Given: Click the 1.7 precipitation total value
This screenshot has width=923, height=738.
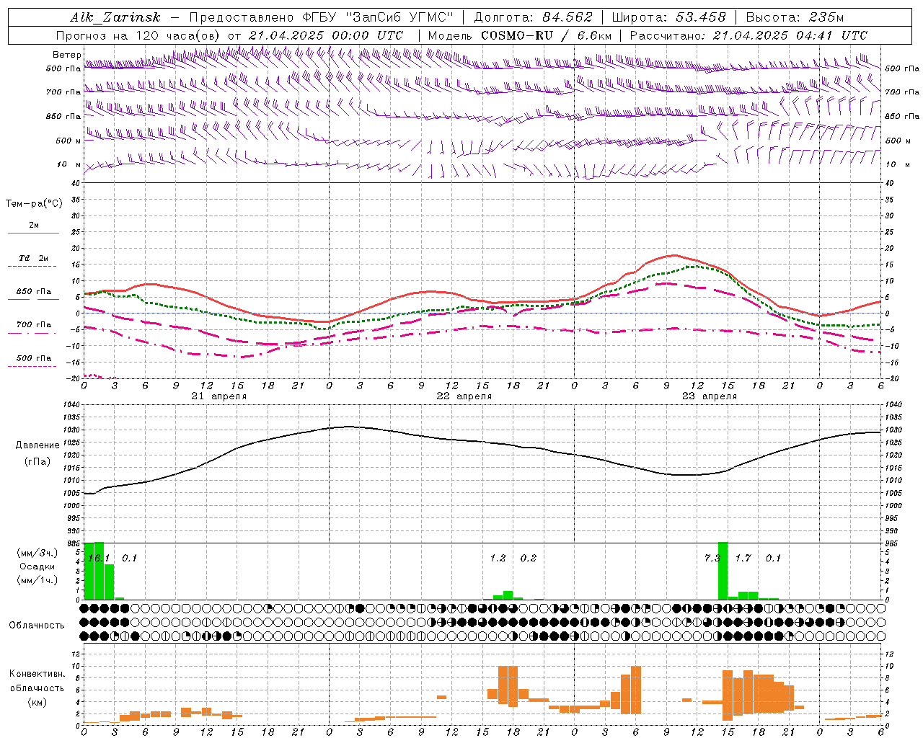Looking at the screenshot, I should [743, 558].
